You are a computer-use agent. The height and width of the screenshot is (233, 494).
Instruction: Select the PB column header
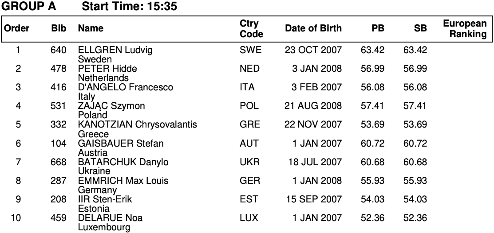(x=378, y=29)
